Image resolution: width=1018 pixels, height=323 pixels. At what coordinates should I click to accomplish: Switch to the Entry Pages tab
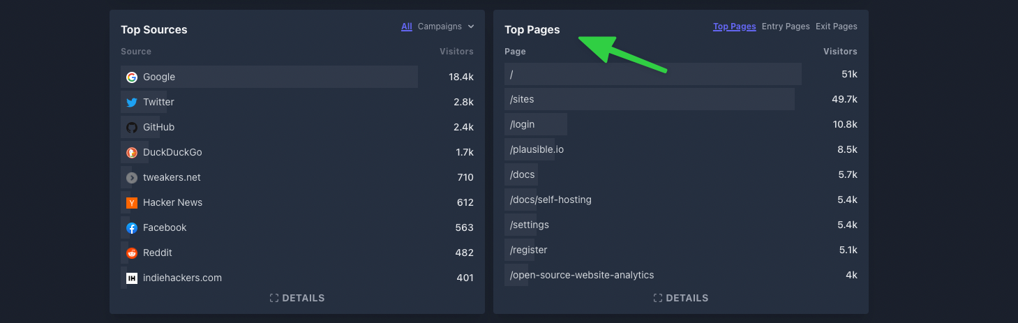coord(786,27)
